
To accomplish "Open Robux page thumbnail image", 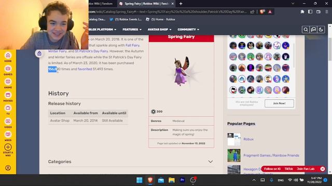I will click(x=234, y=139).
